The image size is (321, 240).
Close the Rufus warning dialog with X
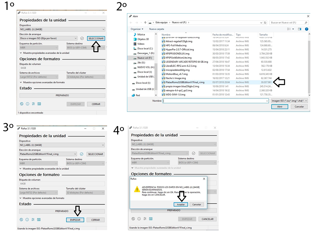204,179
